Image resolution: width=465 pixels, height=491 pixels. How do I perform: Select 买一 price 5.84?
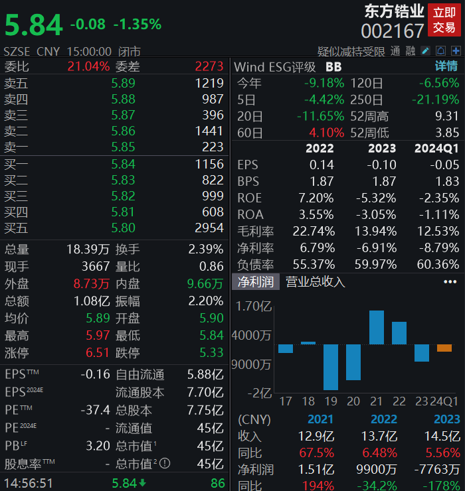click(x=124, y=165)
